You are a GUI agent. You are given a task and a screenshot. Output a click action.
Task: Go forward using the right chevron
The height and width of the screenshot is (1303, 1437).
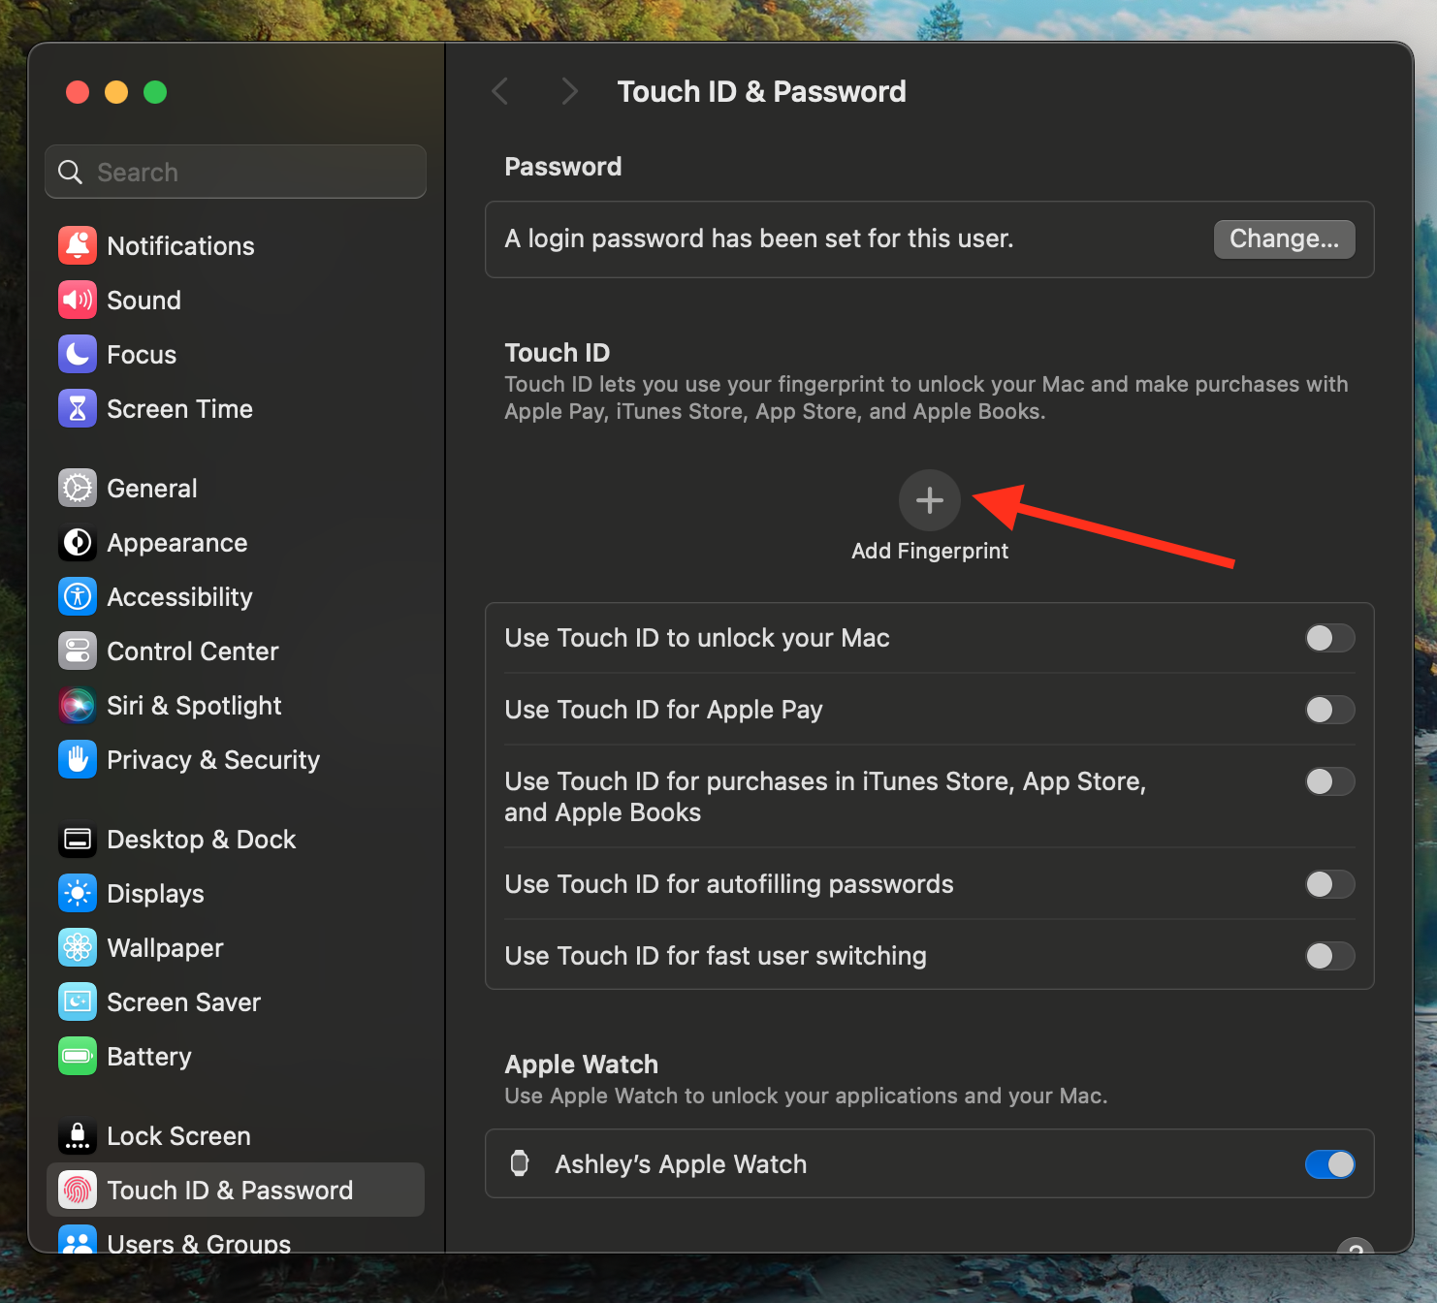569,92
